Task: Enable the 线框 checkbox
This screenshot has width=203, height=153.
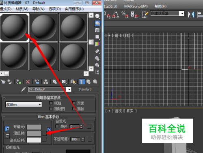Action: click(51, 103)
